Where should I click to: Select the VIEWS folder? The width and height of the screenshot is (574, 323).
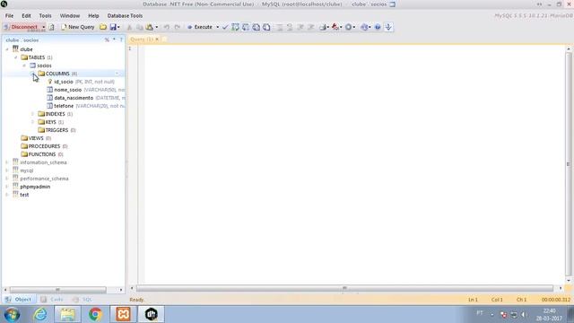tap(36, 138)
